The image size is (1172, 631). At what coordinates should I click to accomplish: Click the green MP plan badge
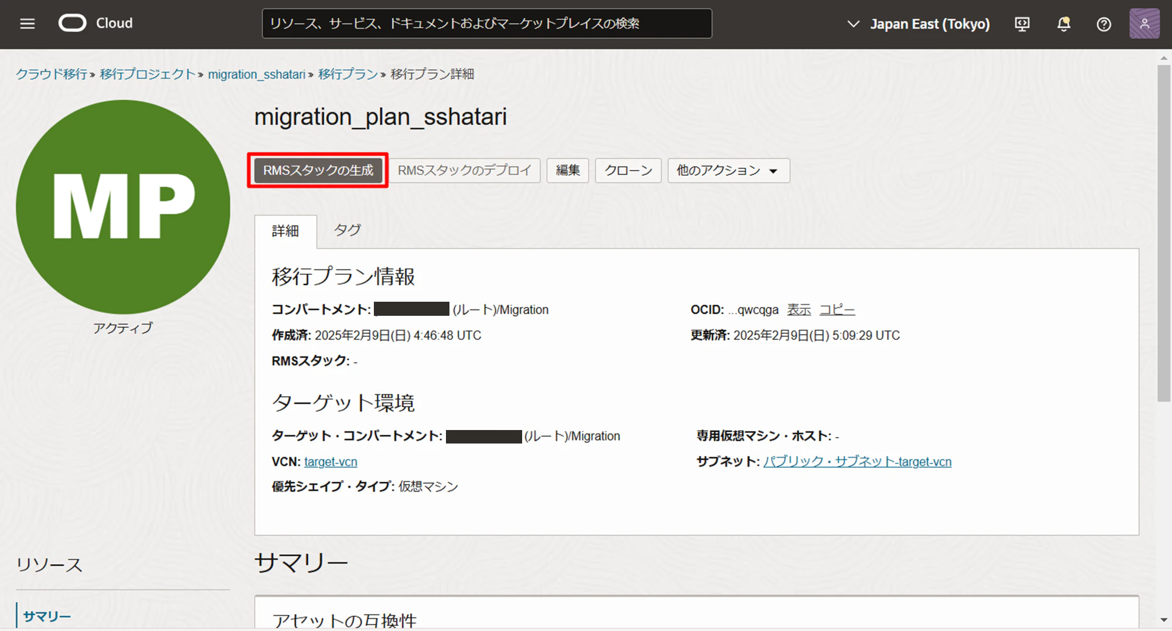123,207
